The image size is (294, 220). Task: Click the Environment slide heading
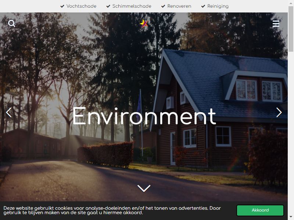[x=144, y=116]
